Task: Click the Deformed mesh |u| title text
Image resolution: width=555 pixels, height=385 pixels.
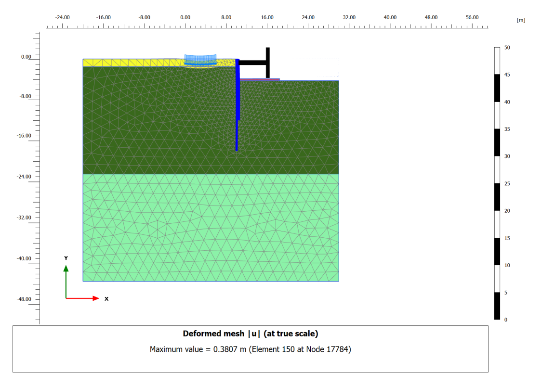Action: (250, 334)
